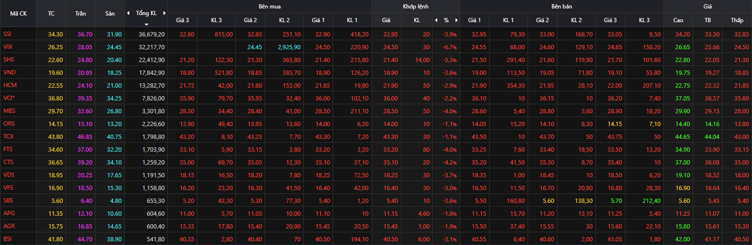Click the Cao price column header

pyautogui.click(x=678, y=20)
